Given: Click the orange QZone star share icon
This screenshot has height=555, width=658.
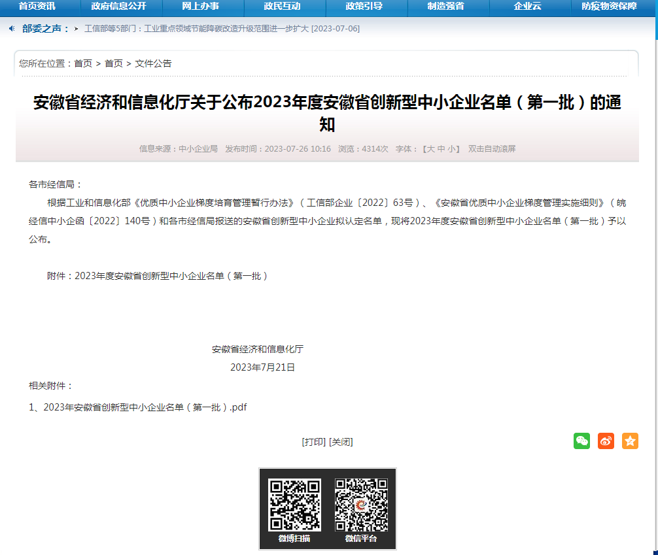Looking at the screenshot, I should 630,441.
